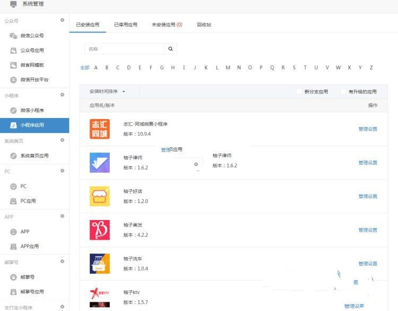Click 管理设置 for 柚子好店
Viewport: 398px width, 311px height.
tap(368, 196)
